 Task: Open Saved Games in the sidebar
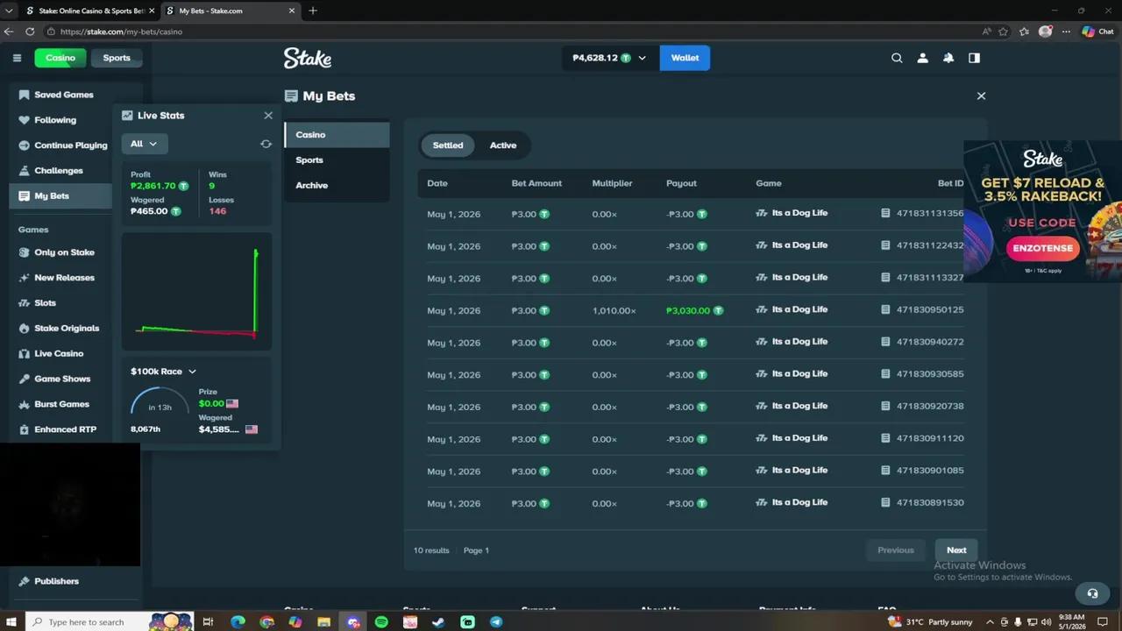coord(63,95)
